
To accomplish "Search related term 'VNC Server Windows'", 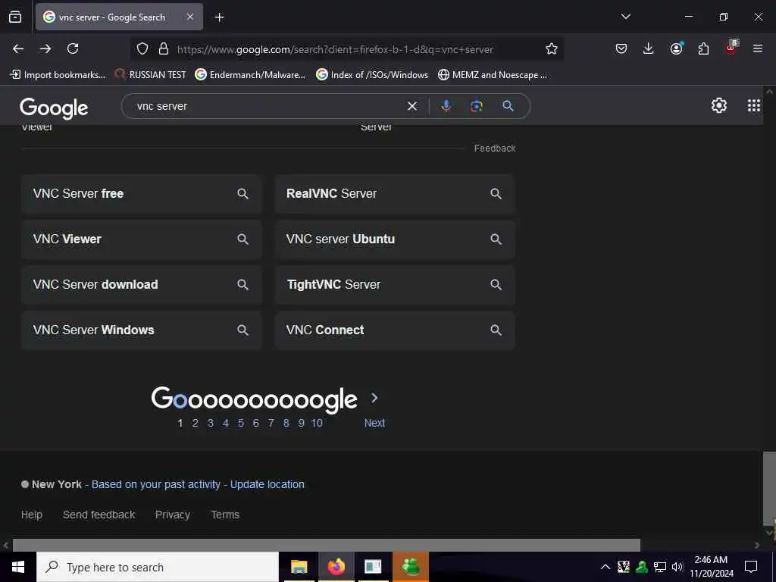I will click(142, 330).
